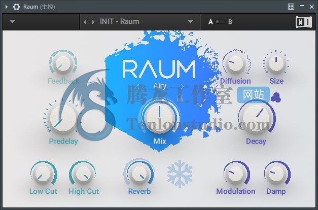This screenshot has height=210, width=318.
Task: Go to previous preset arrow
Action: tap(85, 22)
